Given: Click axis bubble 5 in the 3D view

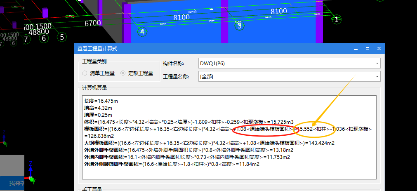Looking at the screenshot, I should [x=62, y=37].
